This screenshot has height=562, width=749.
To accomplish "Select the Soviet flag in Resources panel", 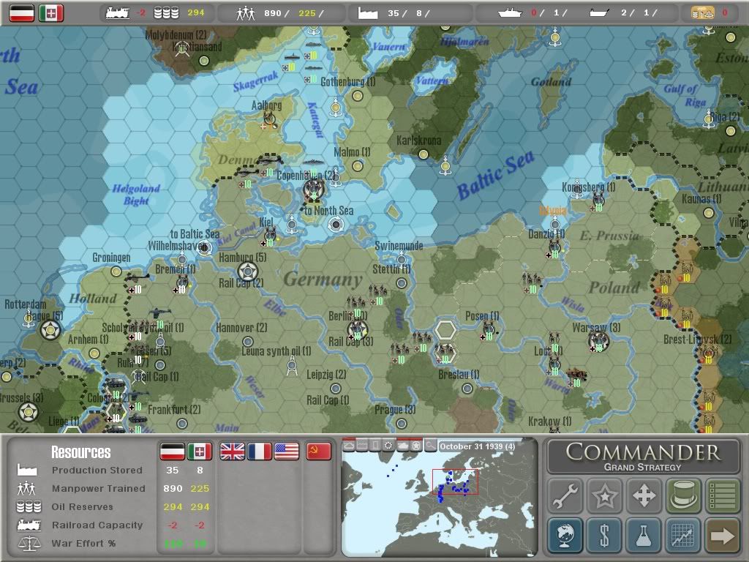I will [x=319, y=451].
